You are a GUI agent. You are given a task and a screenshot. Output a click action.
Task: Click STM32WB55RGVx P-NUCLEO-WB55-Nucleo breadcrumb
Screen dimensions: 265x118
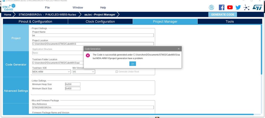click(x=47, y=15)
